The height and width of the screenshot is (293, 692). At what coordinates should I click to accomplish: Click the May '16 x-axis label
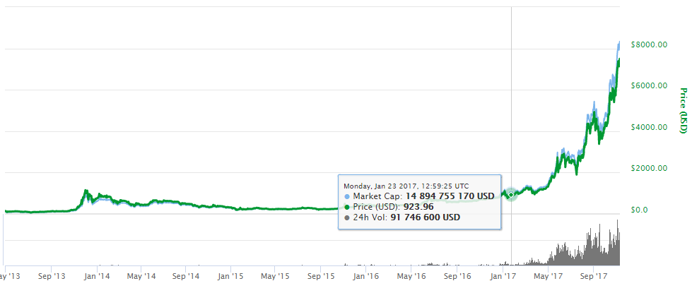point(411,278)
